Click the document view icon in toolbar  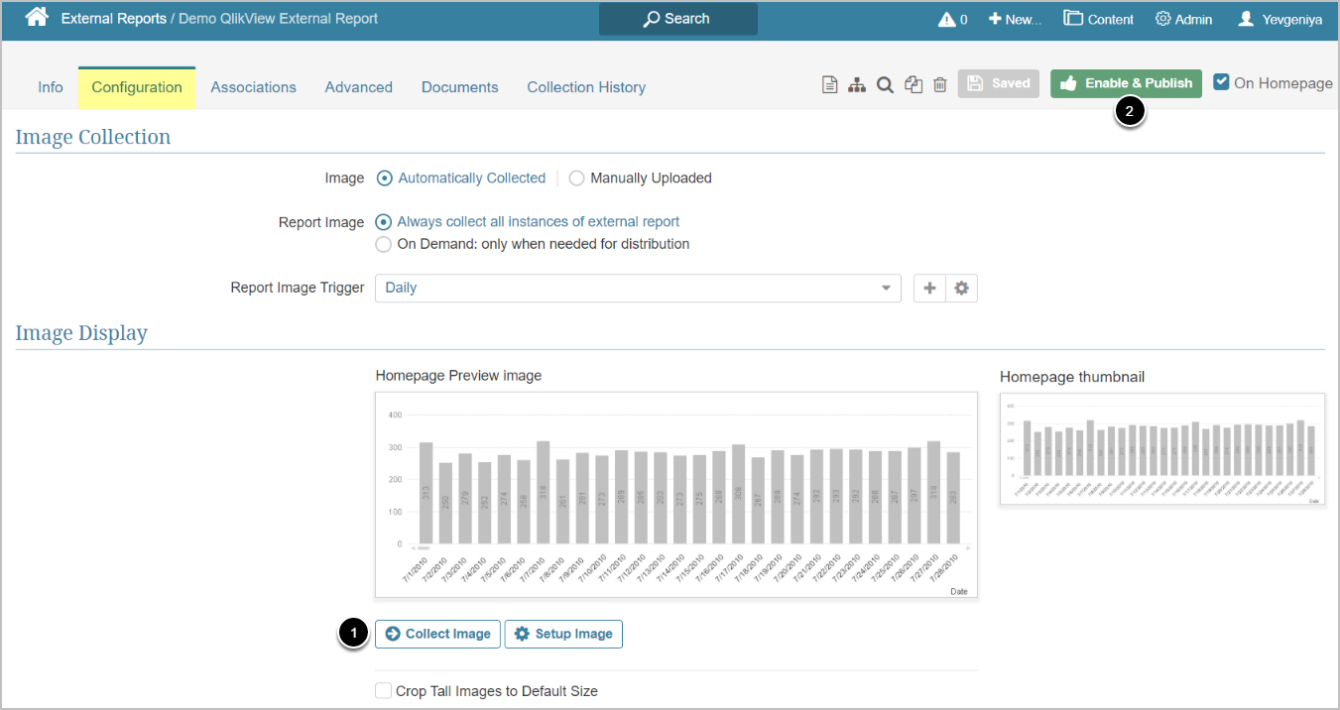coord(830,84)
